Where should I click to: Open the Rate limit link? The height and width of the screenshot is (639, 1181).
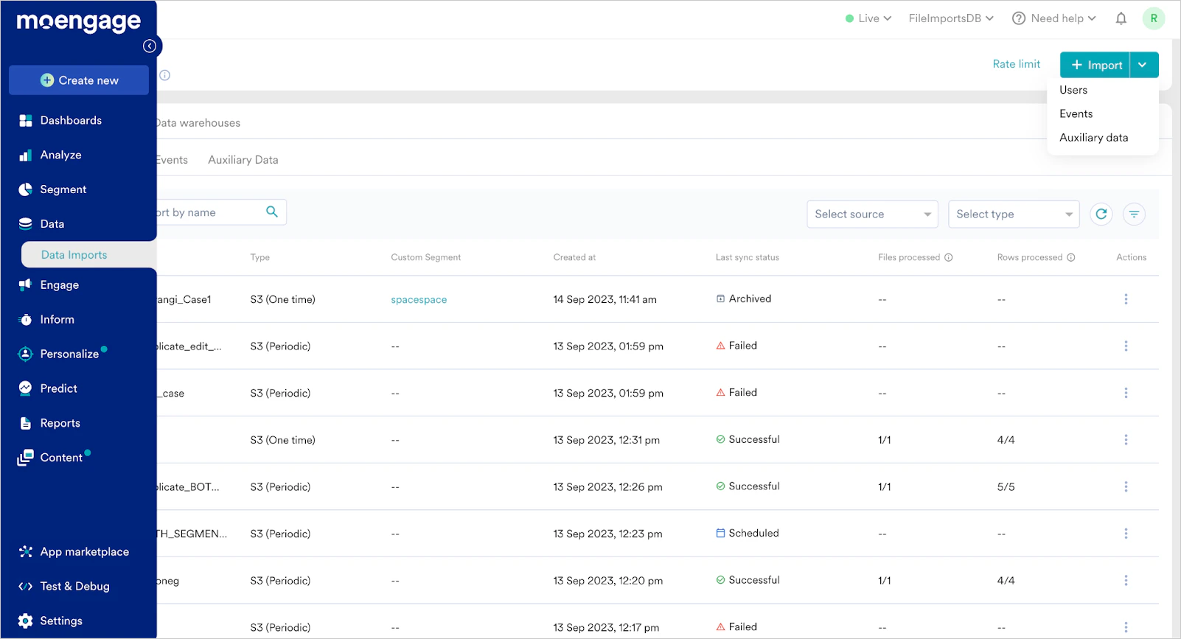click(x=1017, y=64)
